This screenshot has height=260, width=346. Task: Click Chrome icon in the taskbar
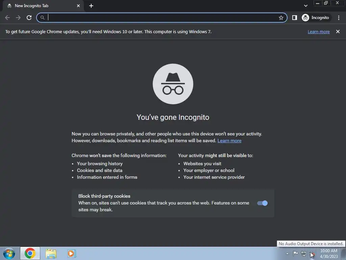30,253
